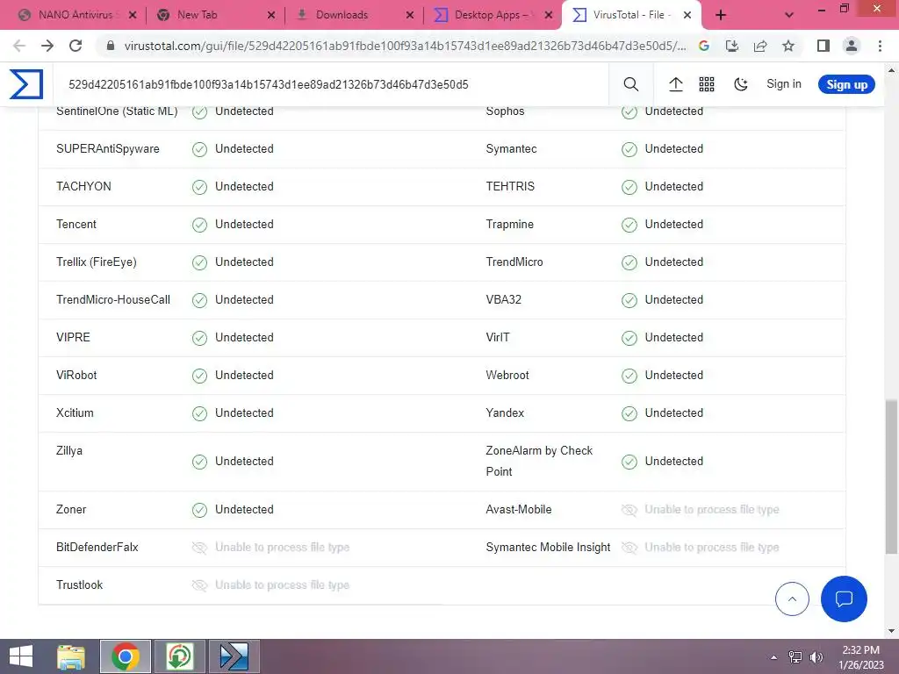Image resolution: width=899 pixels, height=674 pixels.
Task: Close the NANO Antivirus tab
Action: (133, 15)
